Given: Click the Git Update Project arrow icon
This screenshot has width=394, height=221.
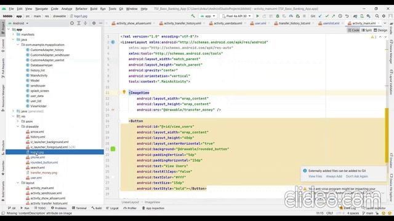Looking at the screenshot, I should coord(320,16).
